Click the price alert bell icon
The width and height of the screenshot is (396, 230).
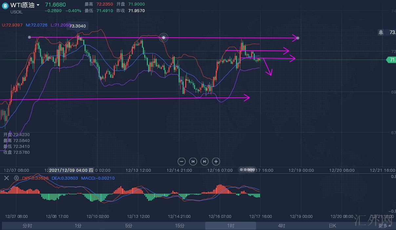click(381, 32)
